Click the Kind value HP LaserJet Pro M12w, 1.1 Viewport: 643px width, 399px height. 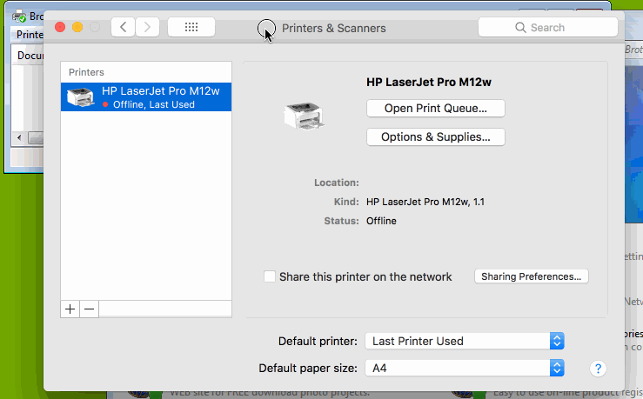(x=425, y=202)
